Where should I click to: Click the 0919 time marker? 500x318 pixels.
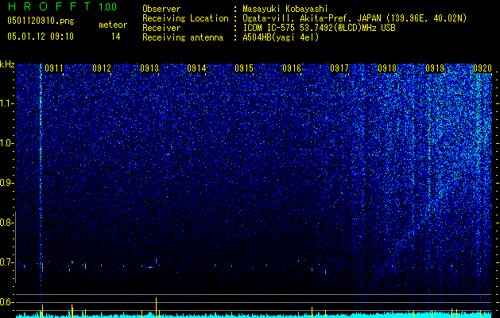click(435, 68)
